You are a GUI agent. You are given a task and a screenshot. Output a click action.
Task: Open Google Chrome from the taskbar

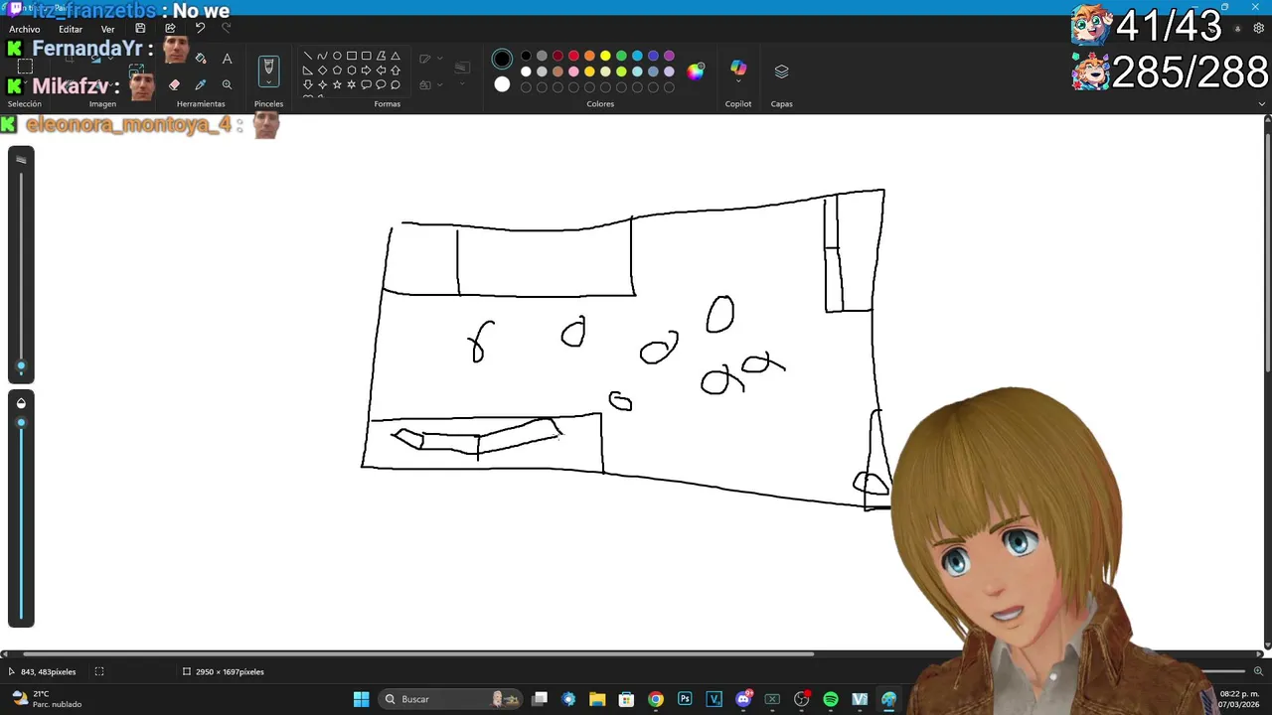click(x=656, y=699)
